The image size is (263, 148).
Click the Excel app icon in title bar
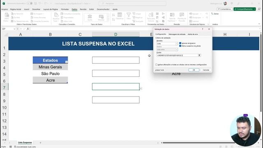tap(4, 3)
